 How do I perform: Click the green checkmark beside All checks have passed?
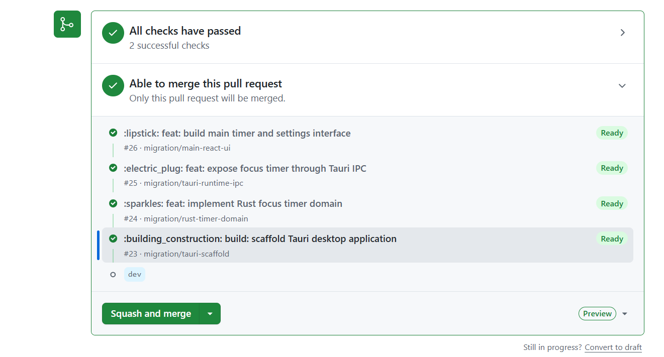pyautogui.click(x=113, y=33)
